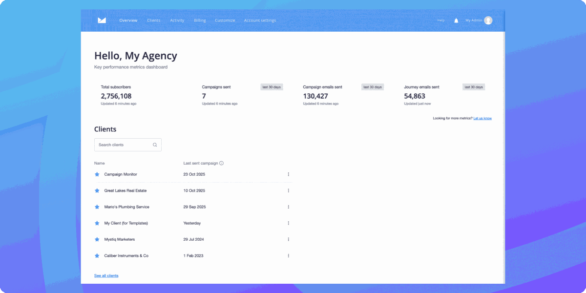The width and height of the screenshot is (586, 293).
Task: Expand more actions for My Client (for Templates)
Action: pos(288,223)
